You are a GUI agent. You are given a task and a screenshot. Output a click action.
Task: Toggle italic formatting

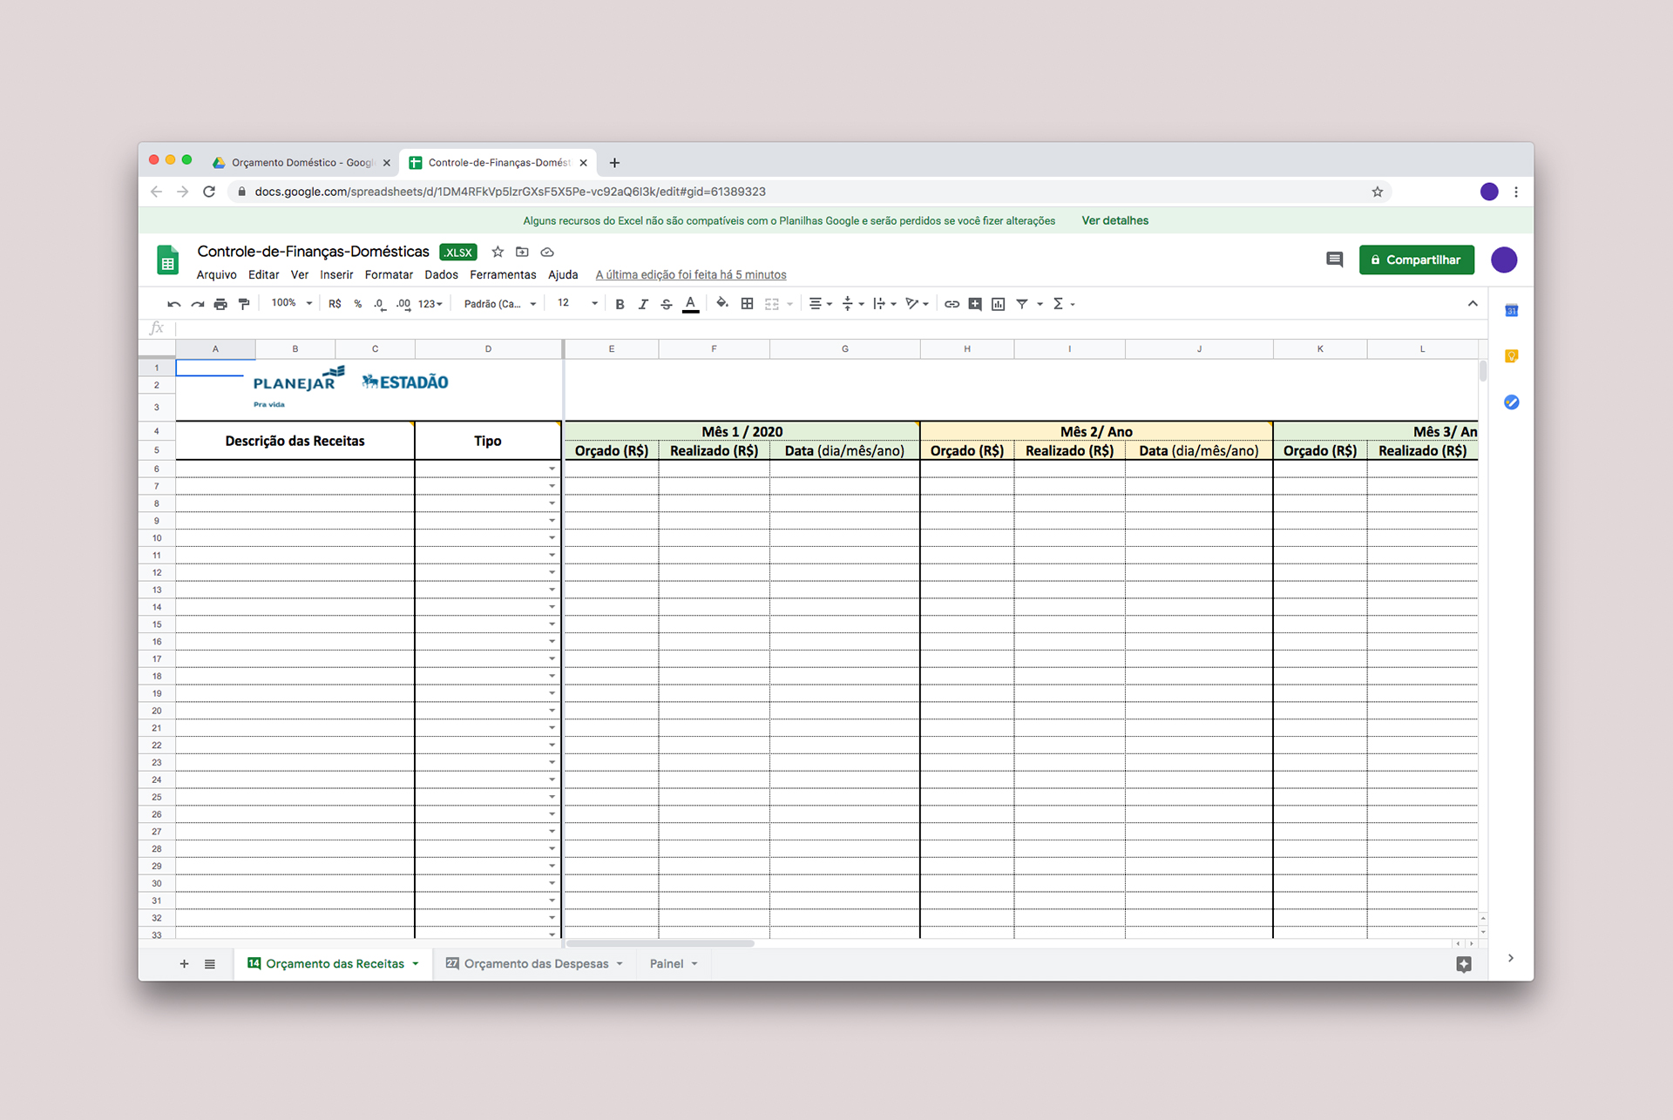pyautogui.click(x=643, y=304)
